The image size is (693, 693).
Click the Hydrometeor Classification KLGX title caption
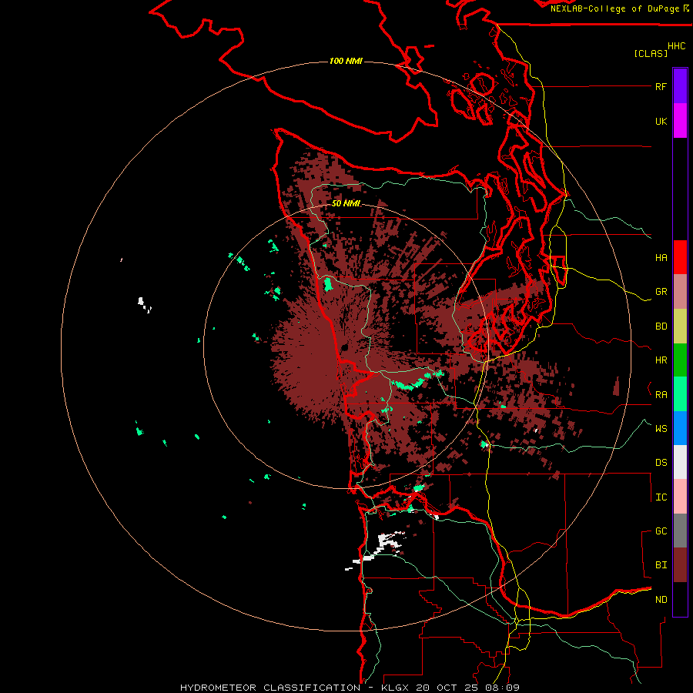pos(350,688)
